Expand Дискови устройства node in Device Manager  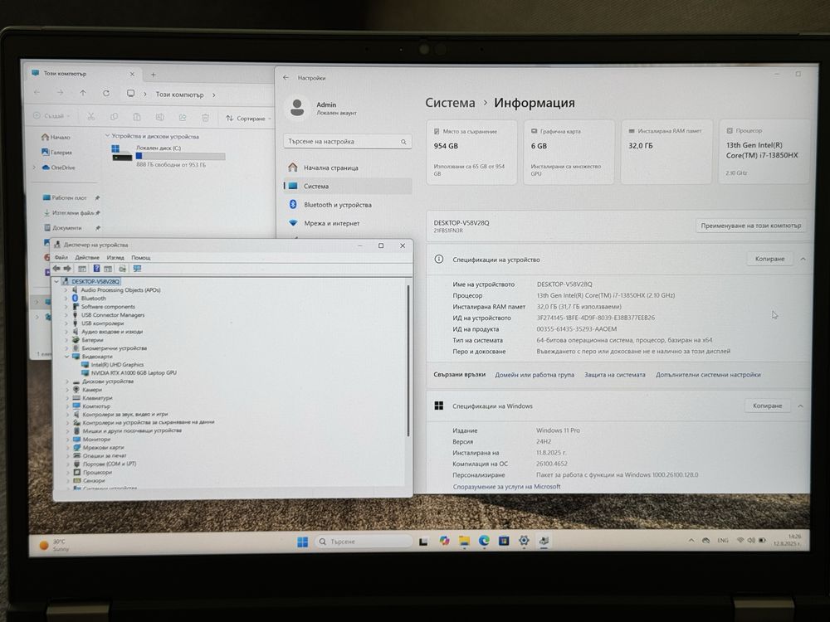67,381
